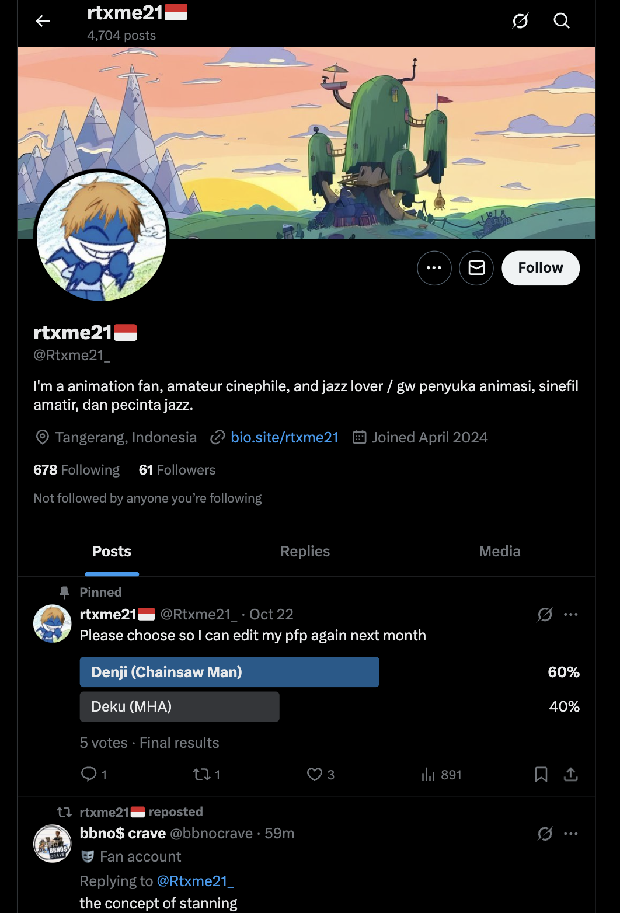This screenshot has height=913, width=620.
Task: Open profile more options menu
Action: (x=434, y=268)
